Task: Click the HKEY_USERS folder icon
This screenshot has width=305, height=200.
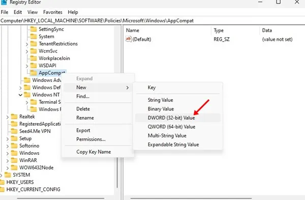Action: click(x=2, y=182)
